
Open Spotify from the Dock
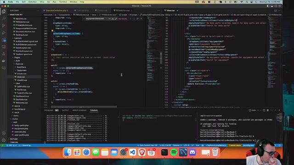(174, 153)
